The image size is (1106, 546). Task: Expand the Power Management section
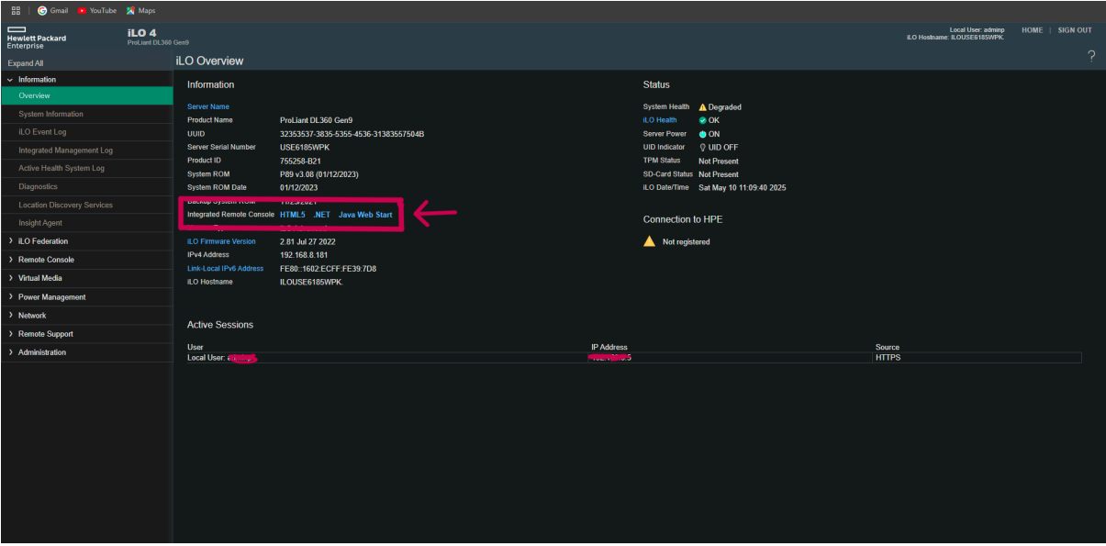click(x=10, y=297)
